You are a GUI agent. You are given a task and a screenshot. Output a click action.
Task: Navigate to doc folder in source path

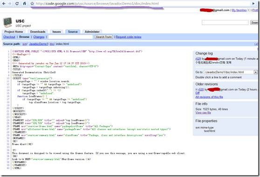click(x=52, y=44)
